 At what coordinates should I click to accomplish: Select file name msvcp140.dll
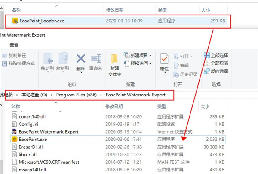(x=32, y=170)
